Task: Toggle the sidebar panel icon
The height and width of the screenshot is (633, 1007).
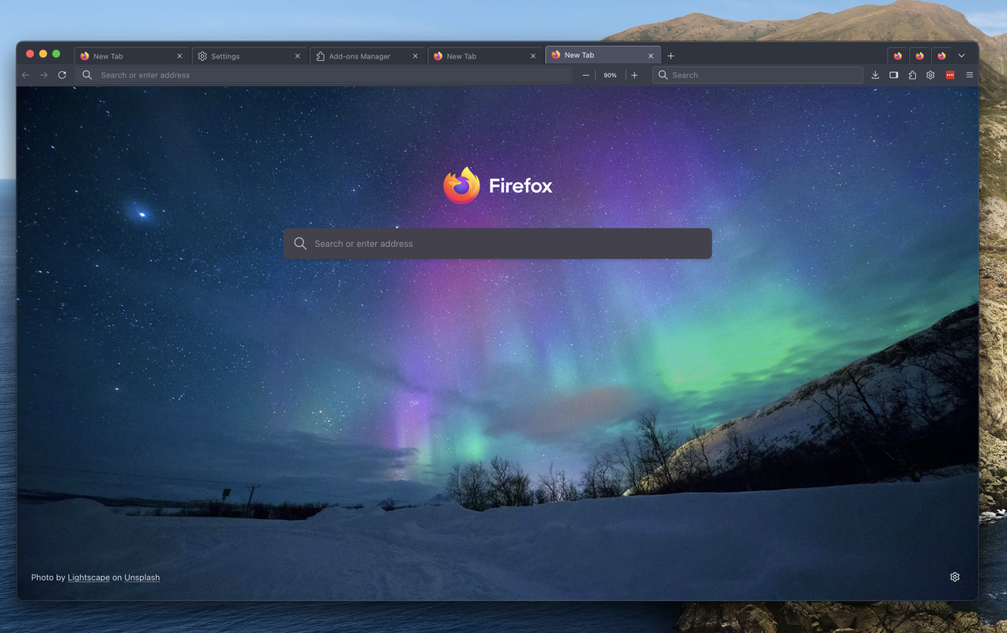Action: click(x=894, y=75)
